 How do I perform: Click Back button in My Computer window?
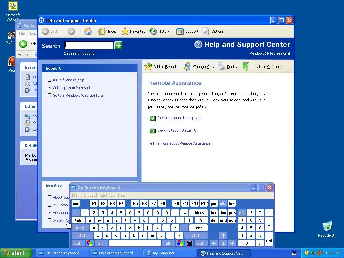(x=28, y=44)
